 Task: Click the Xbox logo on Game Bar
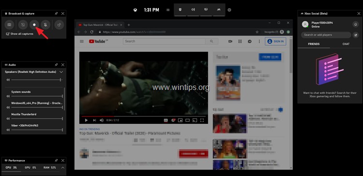(x=136, y=10)
